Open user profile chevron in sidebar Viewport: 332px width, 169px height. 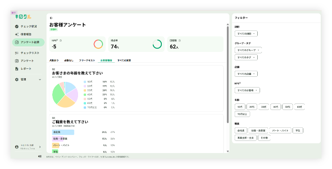(40, 147)
